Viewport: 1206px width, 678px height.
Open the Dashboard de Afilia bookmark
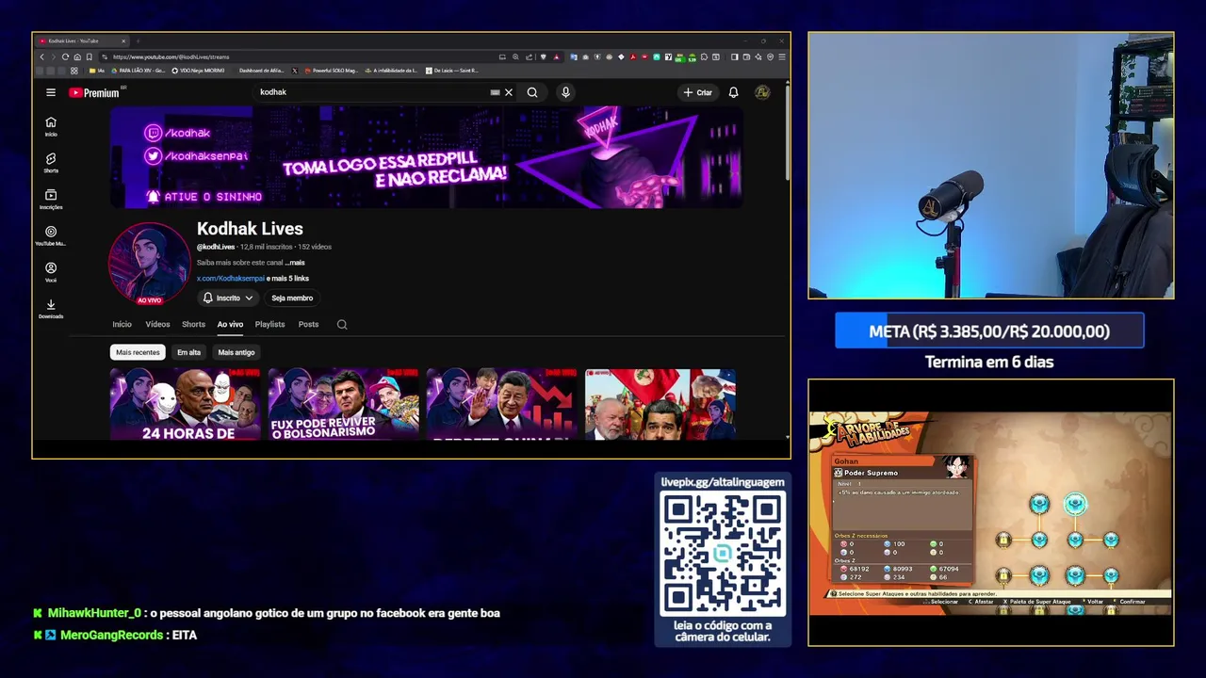pos(261,71)
